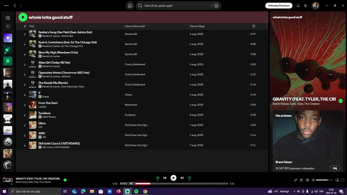
Task: Sort by the # column header
Action: click(x=25, y=26)
